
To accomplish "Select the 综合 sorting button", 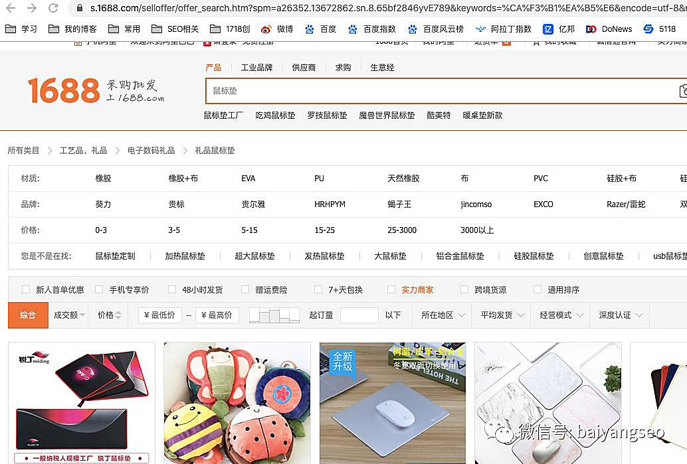I will pos(28,315).
